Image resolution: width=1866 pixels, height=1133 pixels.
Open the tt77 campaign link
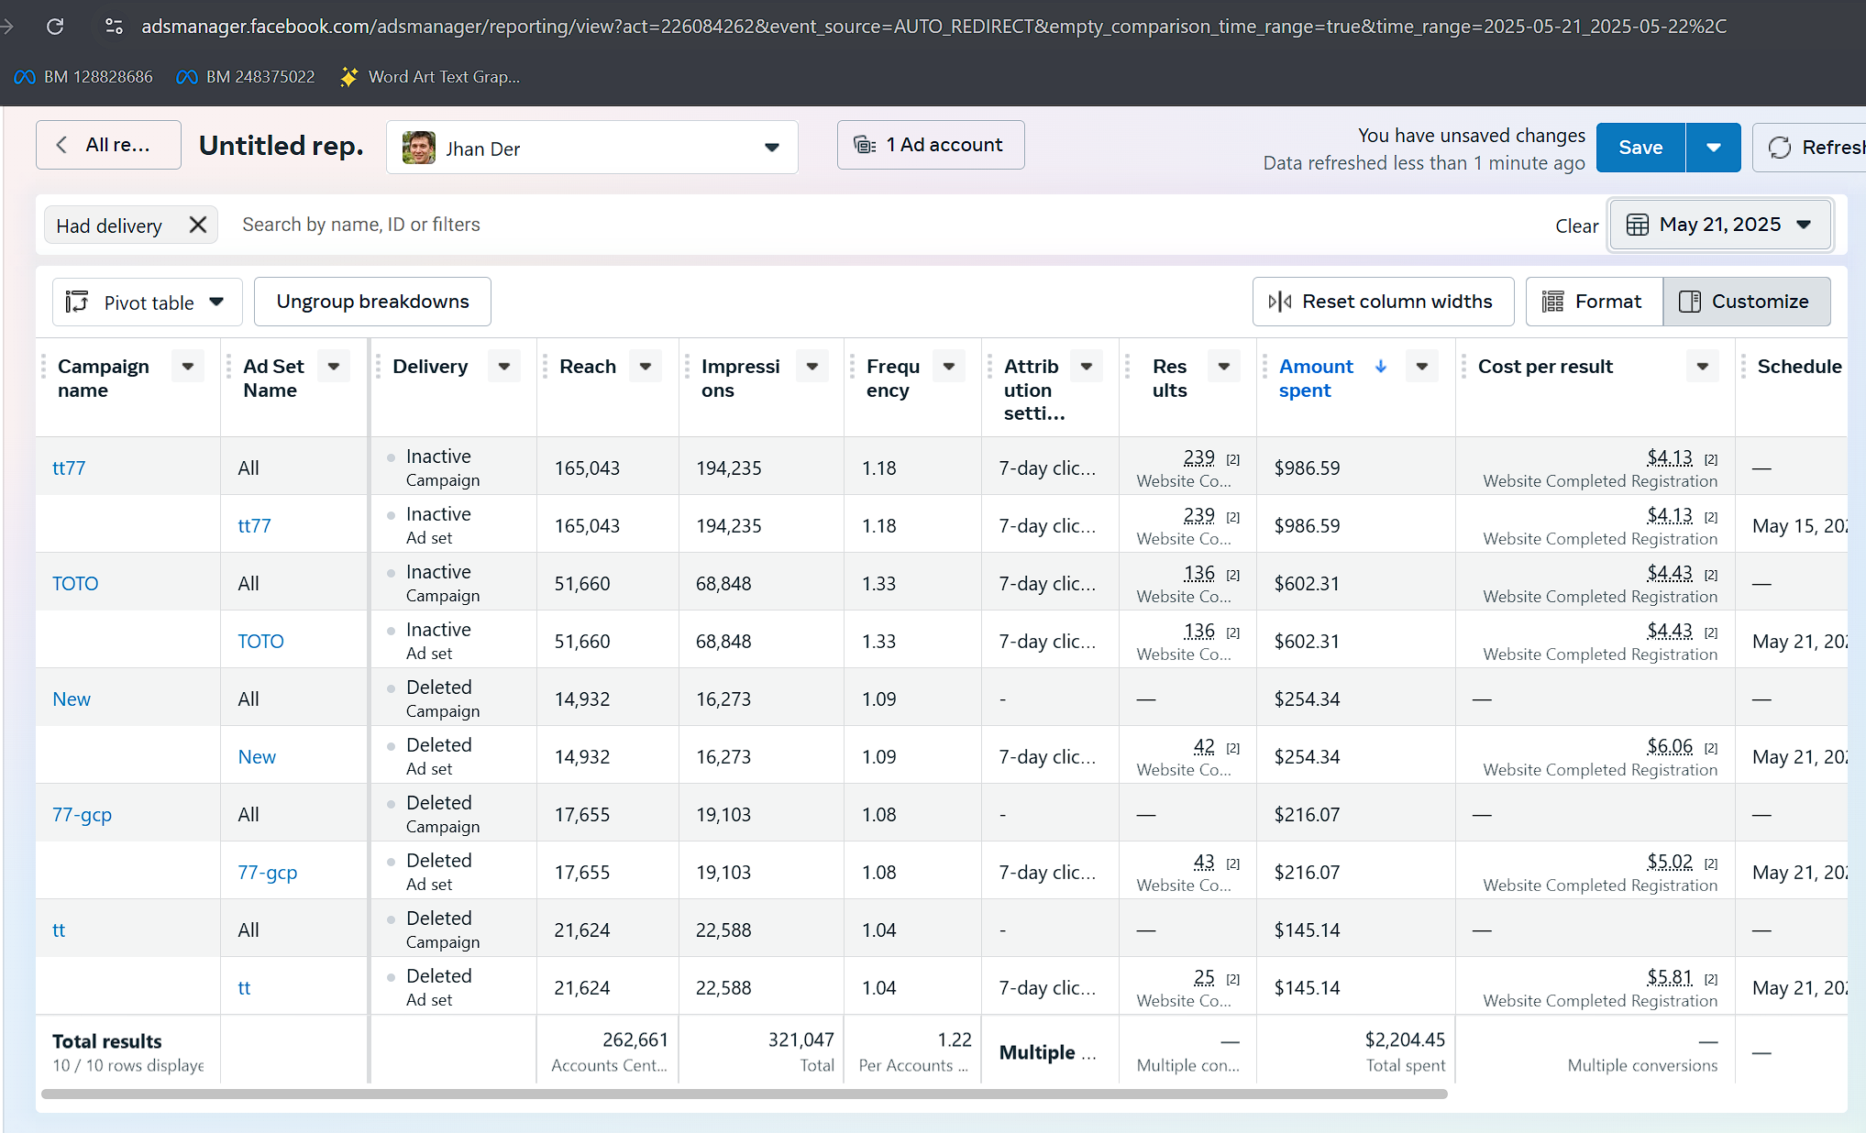click(69, 468)
